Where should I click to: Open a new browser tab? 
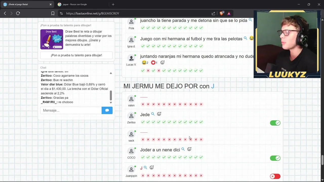coord(113,4)
